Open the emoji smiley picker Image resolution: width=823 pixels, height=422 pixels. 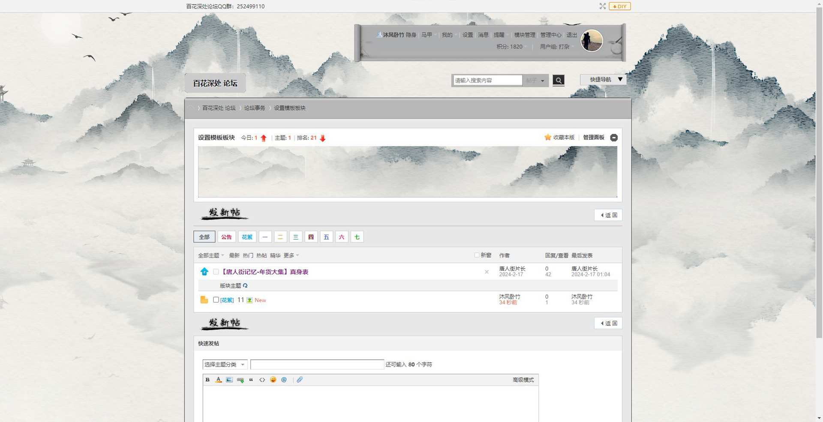(273, 380)
